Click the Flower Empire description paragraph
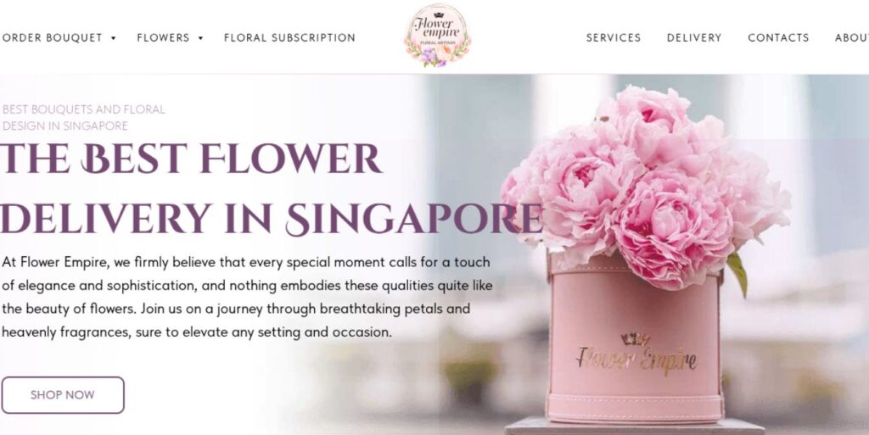This screenshot has height=435, width=869. [x=247, y=297]
